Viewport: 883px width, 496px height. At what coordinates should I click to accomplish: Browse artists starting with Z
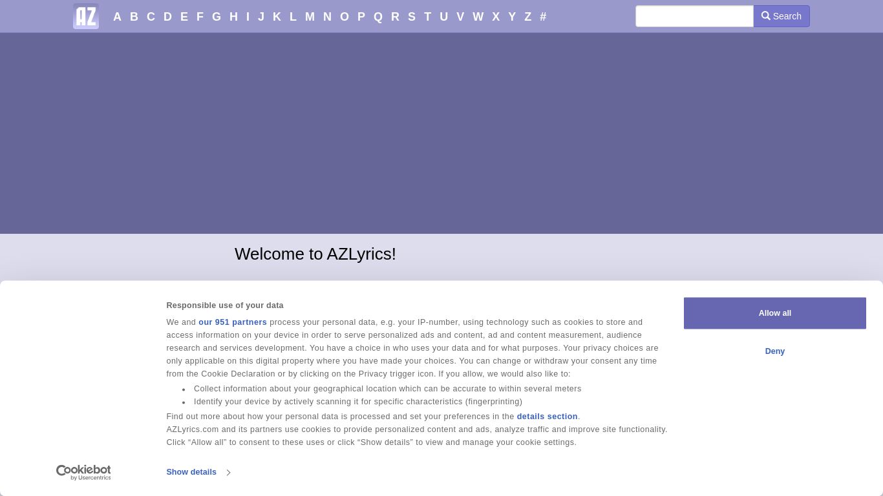pos(527,17)
